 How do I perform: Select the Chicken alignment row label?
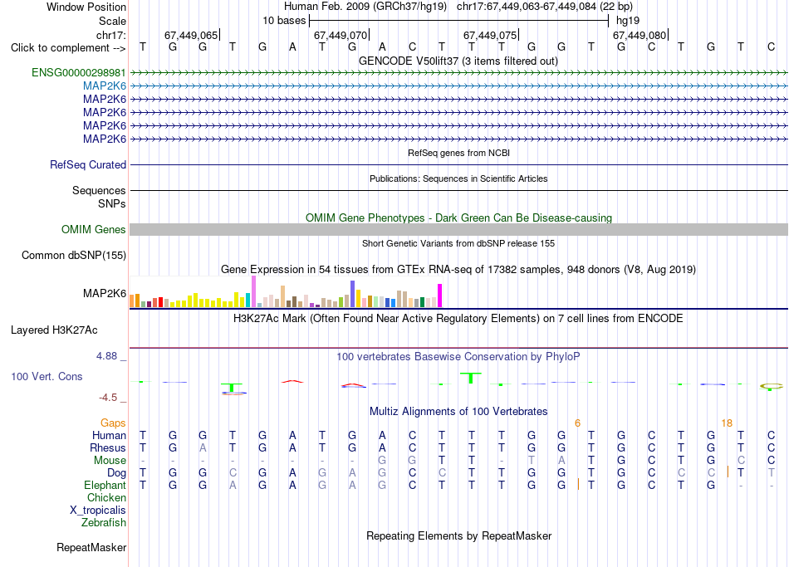click(x=106, y=497)
